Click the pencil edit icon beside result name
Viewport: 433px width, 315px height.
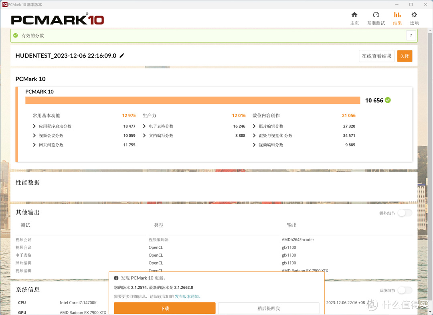coord(122,56)
